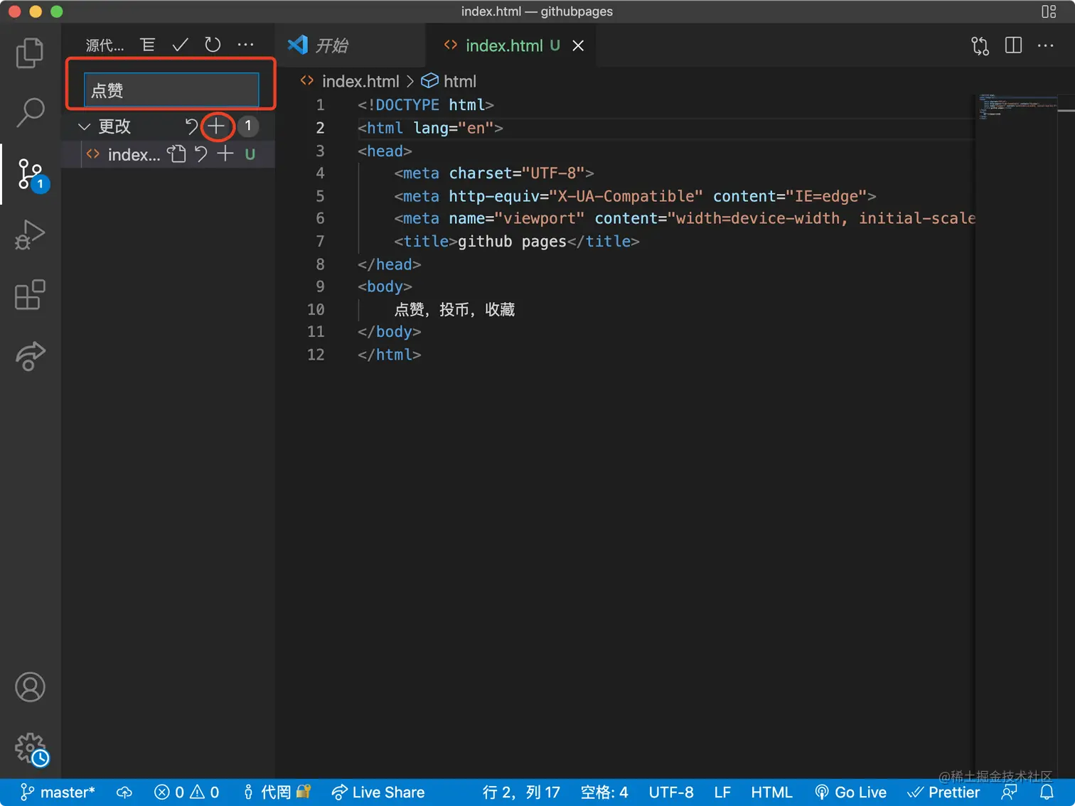Open errors and warnings in status bar
Image resolution: width=1075 pixels, height=806 pixels.
pos(186,792)
